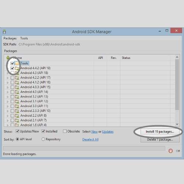
Task: Expand the Android 4.0 (API 14) node
Action: (8, 92)
